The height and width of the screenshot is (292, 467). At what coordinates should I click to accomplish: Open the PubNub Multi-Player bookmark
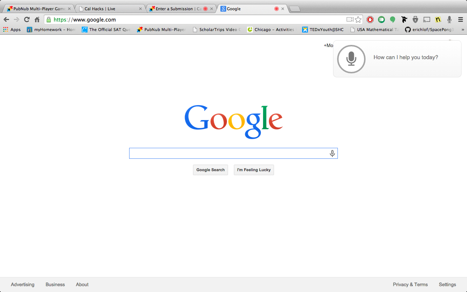[161, 30]
